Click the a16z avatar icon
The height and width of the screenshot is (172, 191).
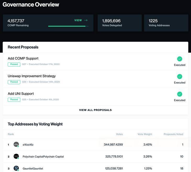16,144
